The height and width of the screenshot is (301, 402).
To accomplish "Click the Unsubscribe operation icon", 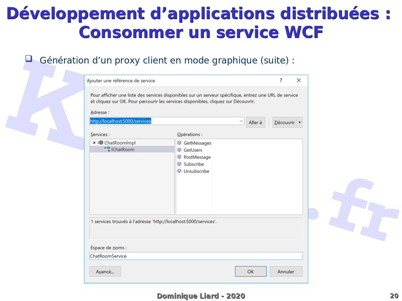I will [x=179, y=171].
